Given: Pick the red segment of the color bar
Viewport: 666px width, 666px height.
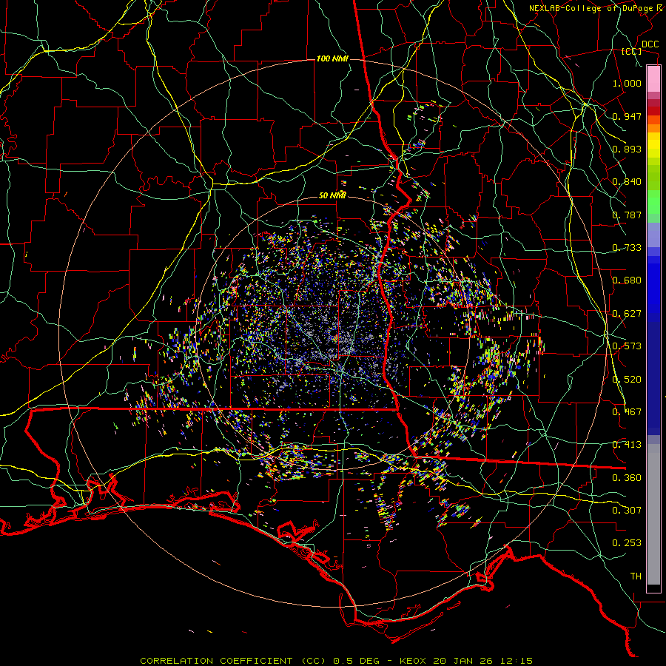Looking at the screenshot, I should pos(653,111).
